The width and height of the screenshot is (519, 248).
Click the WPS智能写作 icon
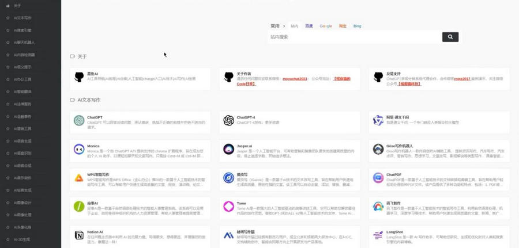point(79,178)
